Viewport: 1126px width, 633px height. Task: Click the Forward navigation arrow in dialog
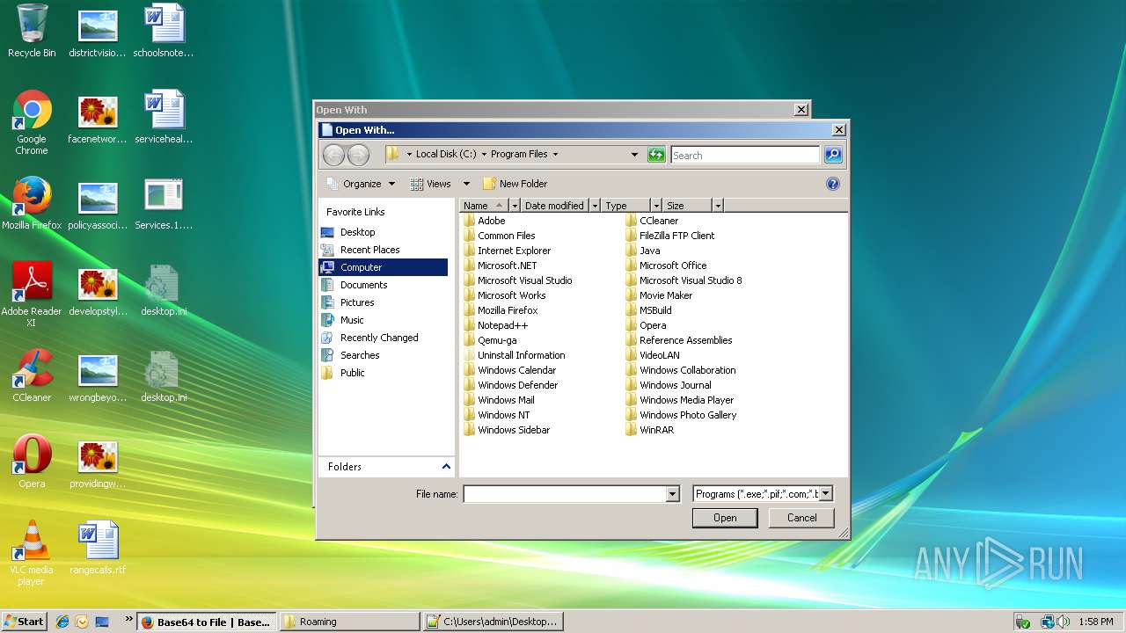point(358,155)
